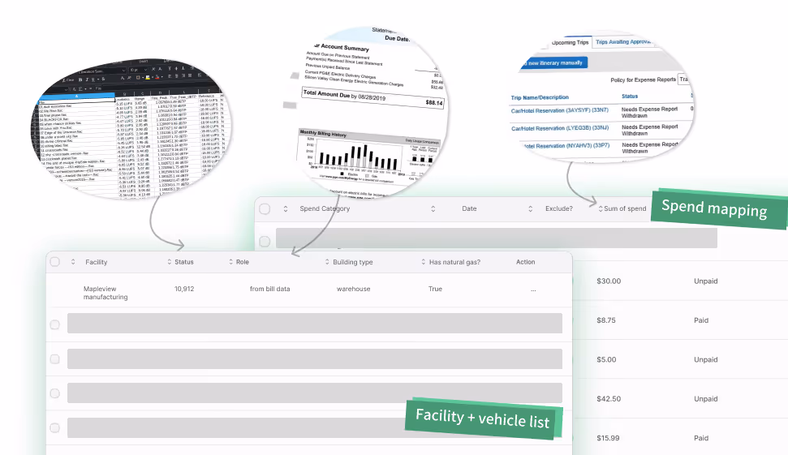Image resolution: width=788 pixels, height=455 pixels.
Task: Tick the checkbox on third gray placeholder facility row
Action: tap(54, 393)
